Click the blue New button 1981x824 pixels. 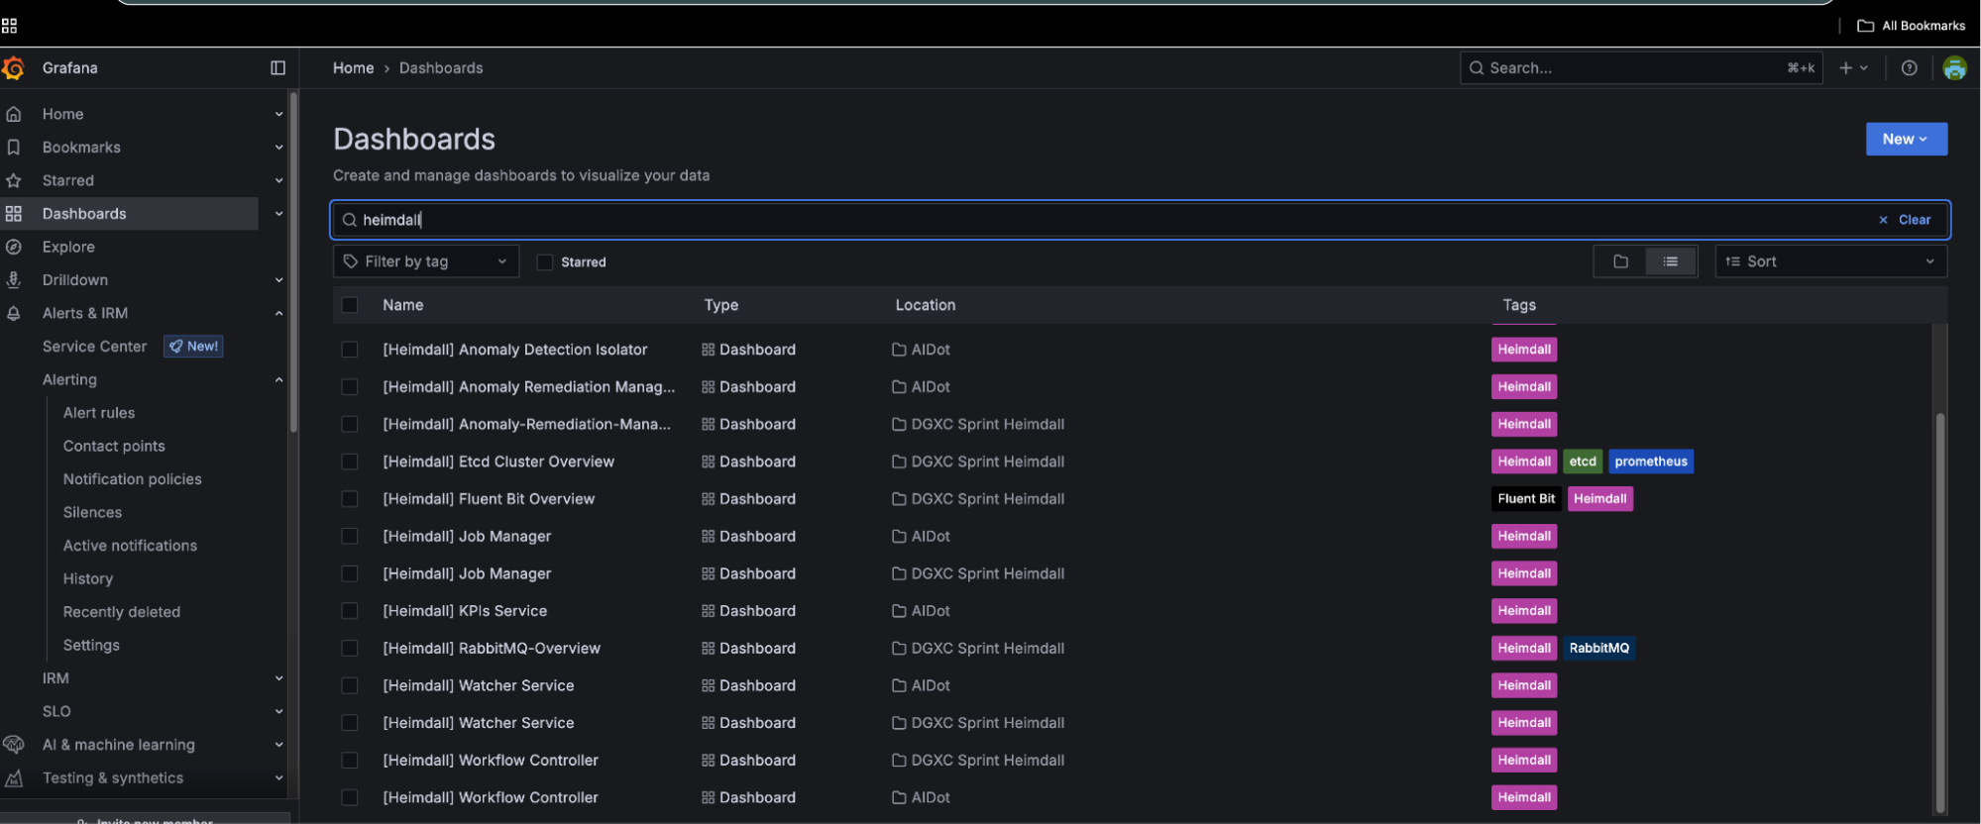click(1905, 140)
